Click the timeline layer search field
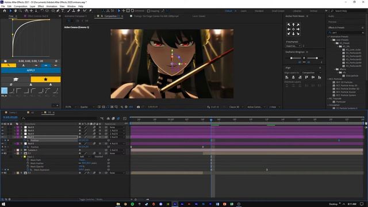Image resolution: width=368 pixels, height=207 pixels. pyautogui.click(x=59, y=118)
